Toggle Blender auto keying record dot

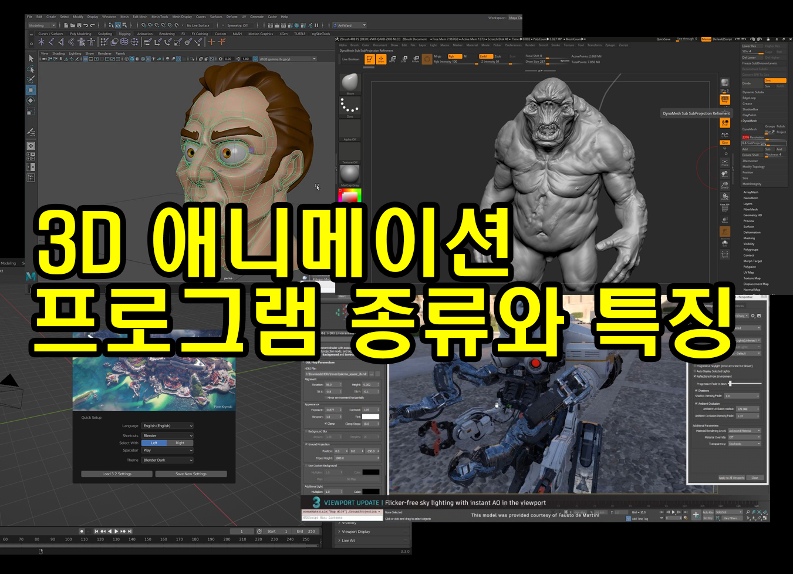(82, 531)
